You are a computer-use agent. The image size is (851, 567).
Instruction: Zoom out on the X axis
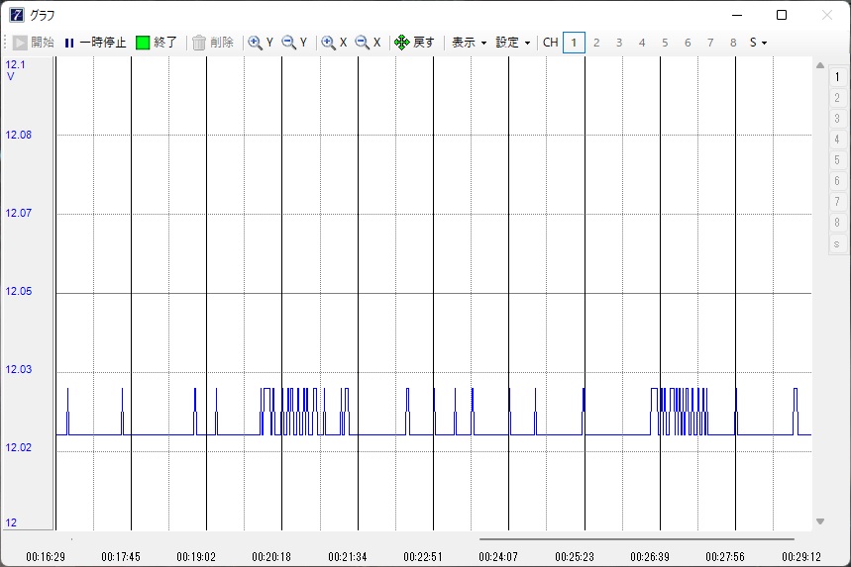pyautogui.click(x=368, y=43)
